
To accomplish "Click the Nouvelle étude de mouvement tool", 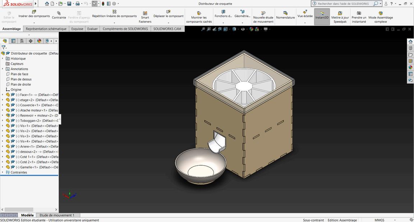I will tap(263, 17).
